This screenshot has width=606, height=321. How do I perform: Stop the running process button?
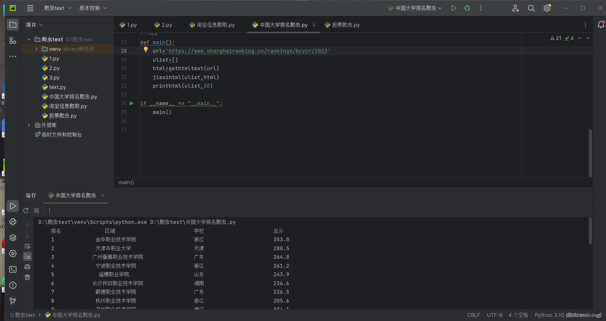point(37,211)
